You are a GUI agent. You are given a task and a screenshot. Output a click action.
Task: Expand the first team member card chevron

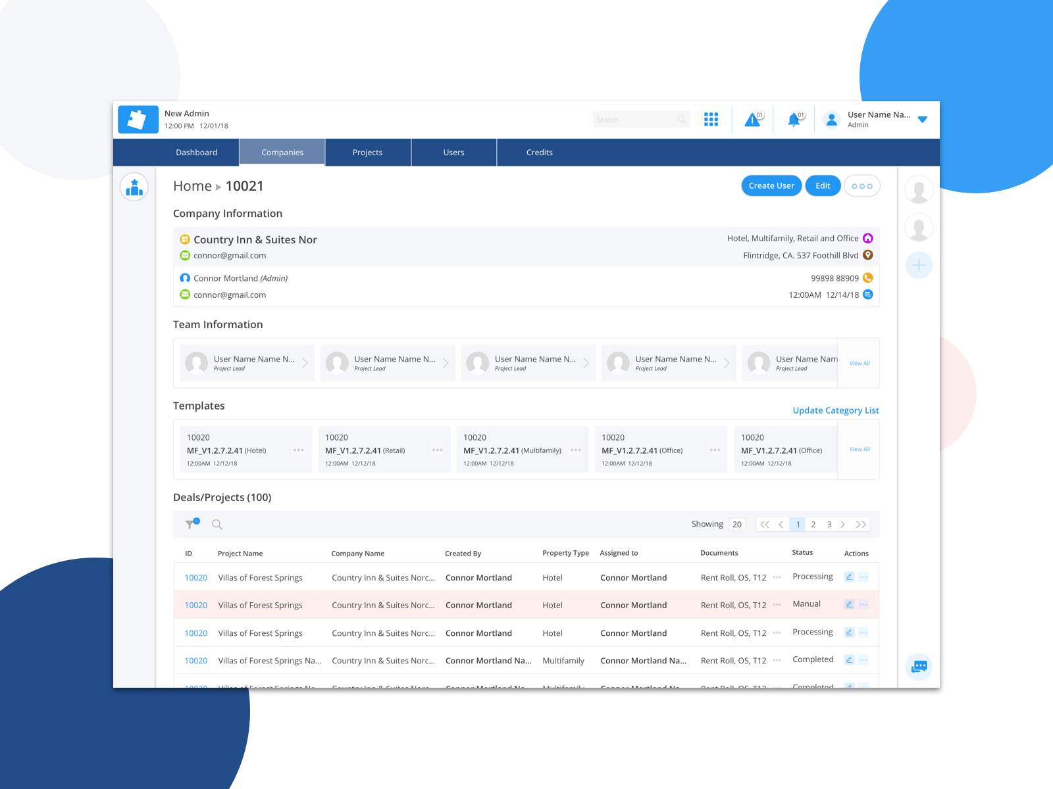coord(305,363)
